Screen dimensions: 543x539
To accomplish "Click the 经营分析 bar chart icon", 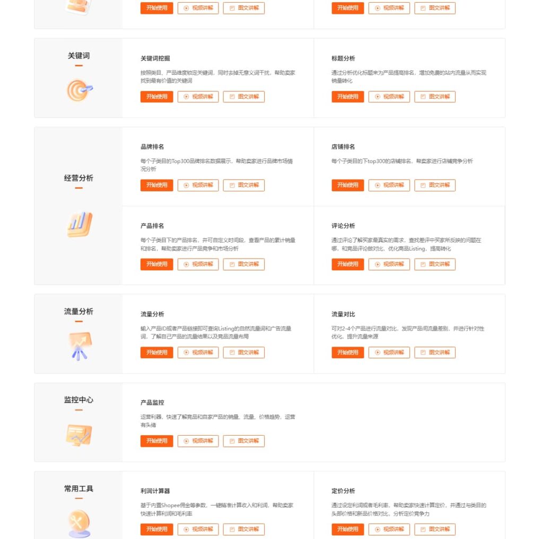I will click(80, 224).
